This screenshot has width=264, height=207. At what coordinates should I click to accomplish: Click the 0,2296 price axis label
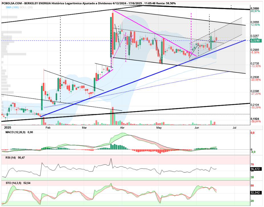pos(255,91)
